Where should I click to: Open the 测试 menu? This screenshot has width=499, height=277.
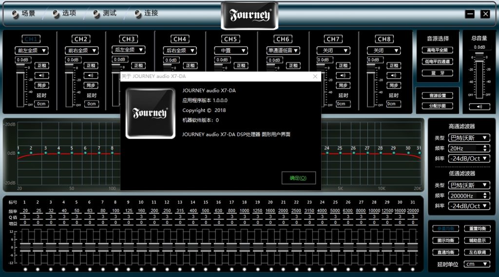[x=105, y=13]
